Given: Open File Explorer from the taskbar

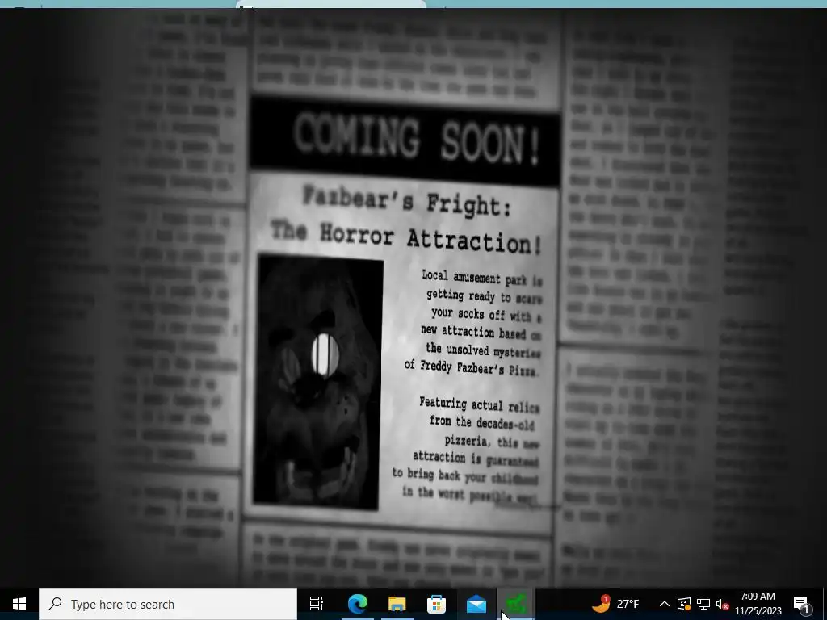Looking at the screenshot, I should click(397, 604).
